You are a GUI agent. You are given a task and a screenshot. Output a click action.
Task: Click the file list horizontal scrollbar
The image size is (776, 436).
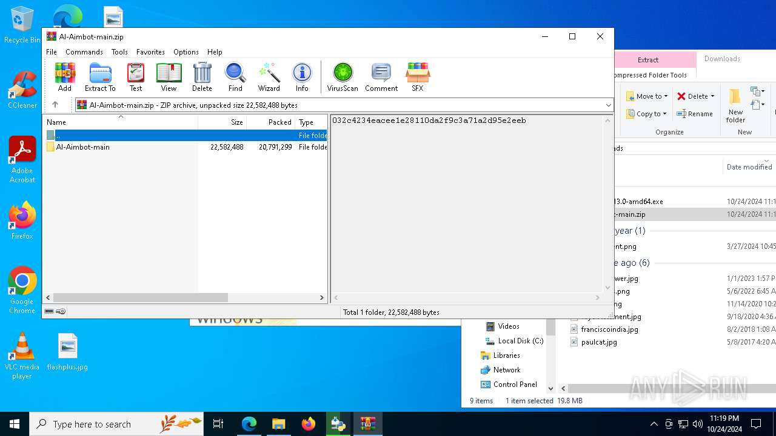pyautogui.click(x=140, y=298)
